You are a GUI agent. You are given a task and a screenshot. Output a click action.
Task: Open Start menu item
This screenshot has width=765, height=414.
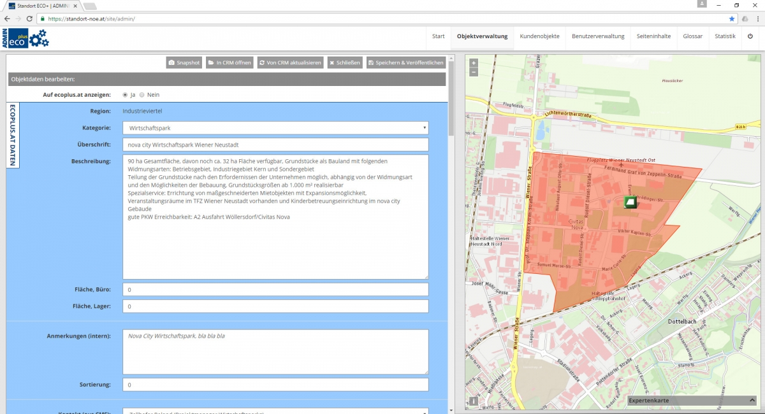439,36
